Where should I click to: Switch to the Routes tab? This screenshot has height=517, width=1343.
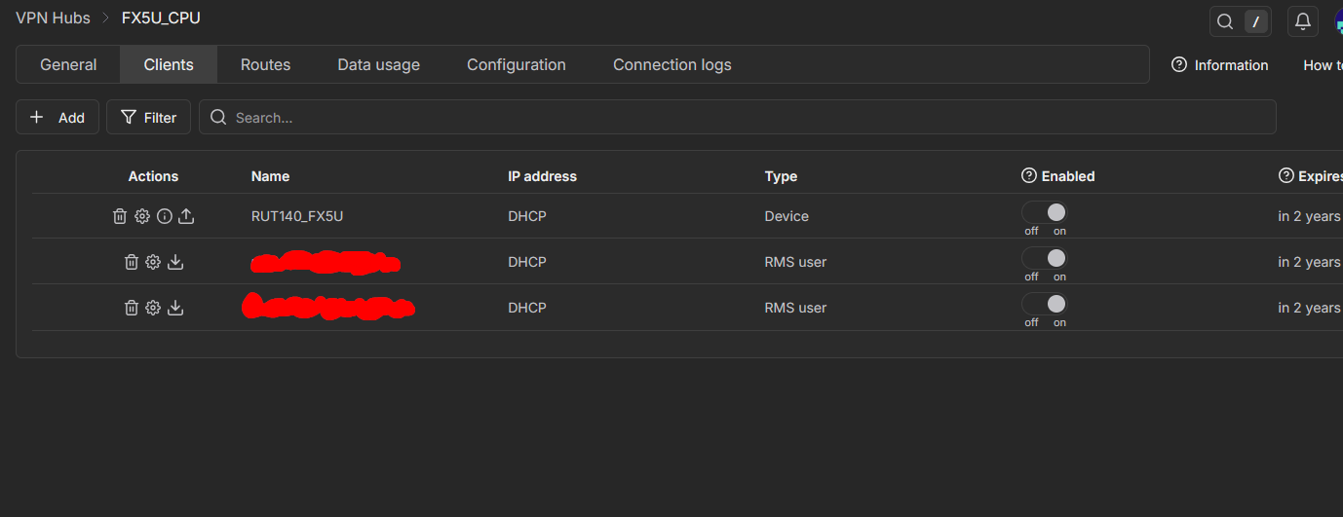coord(265,65)
